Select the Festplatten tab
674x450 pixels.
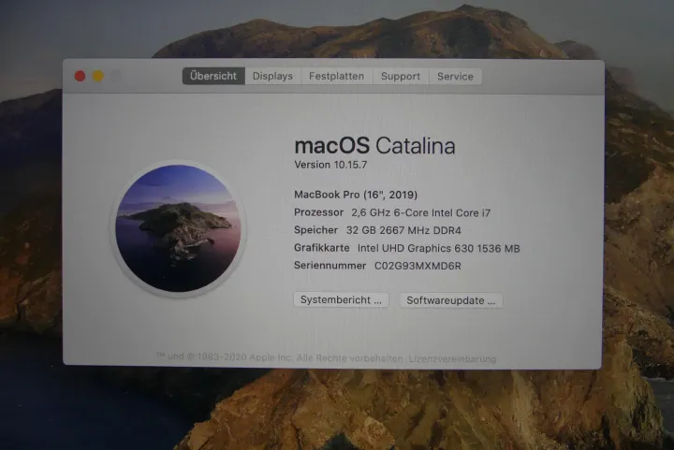pos(337,76)
